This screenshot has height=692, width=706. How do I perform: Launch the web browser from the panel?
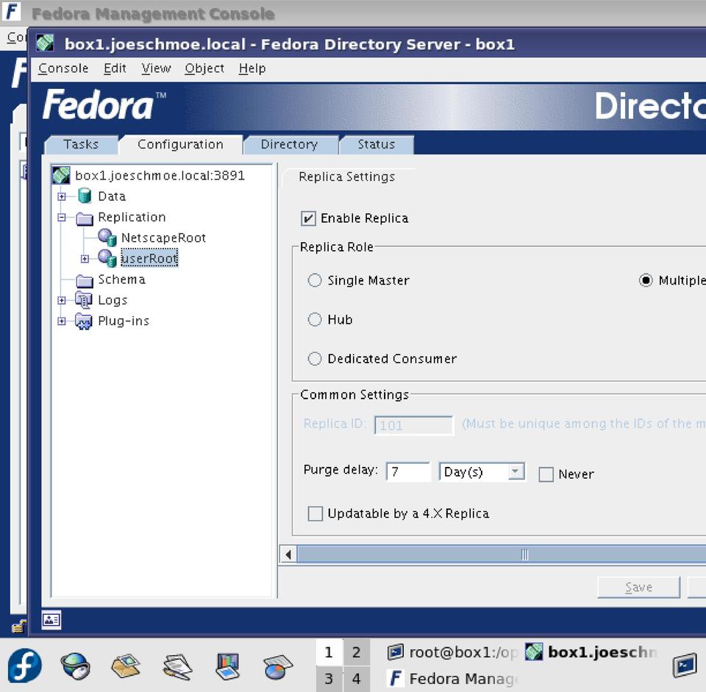pos(75,666)
